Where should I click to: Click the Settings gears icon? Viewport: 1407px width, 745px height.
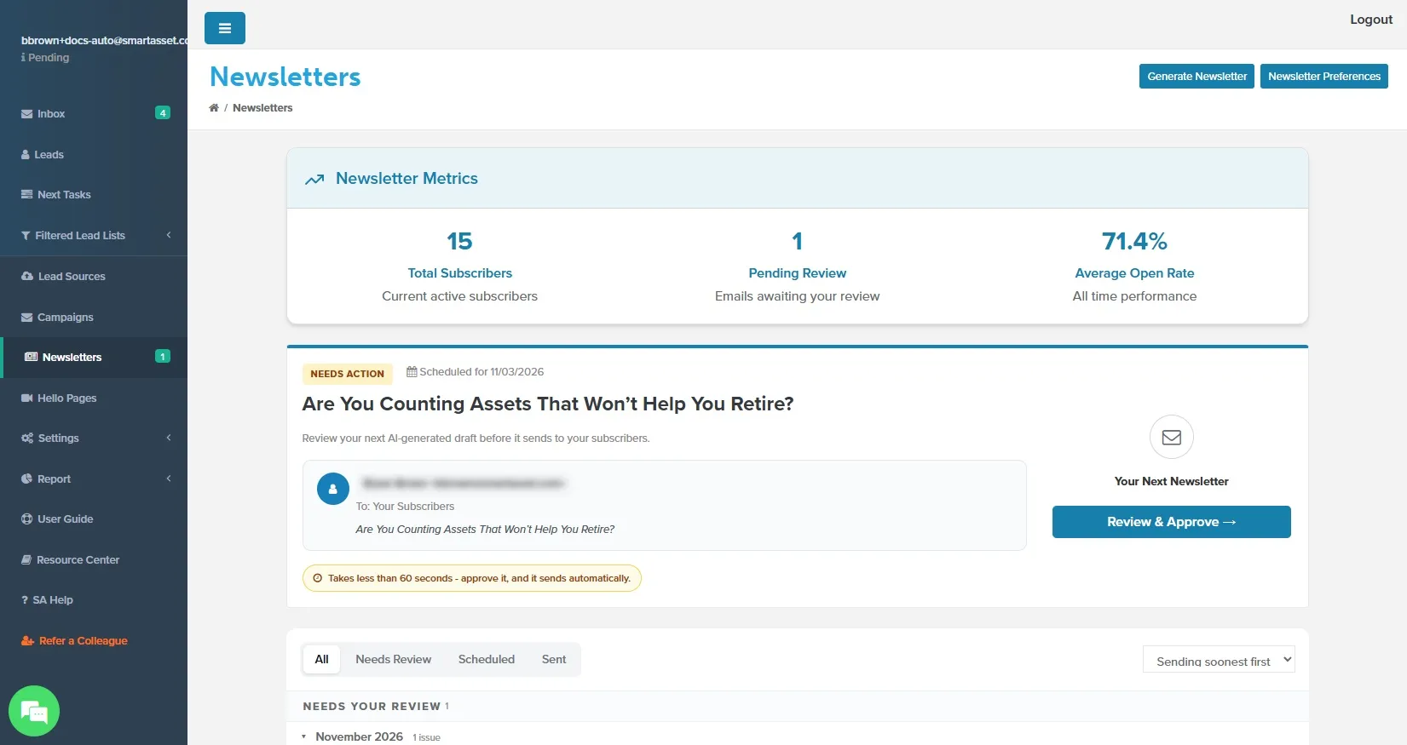[27, 438]
